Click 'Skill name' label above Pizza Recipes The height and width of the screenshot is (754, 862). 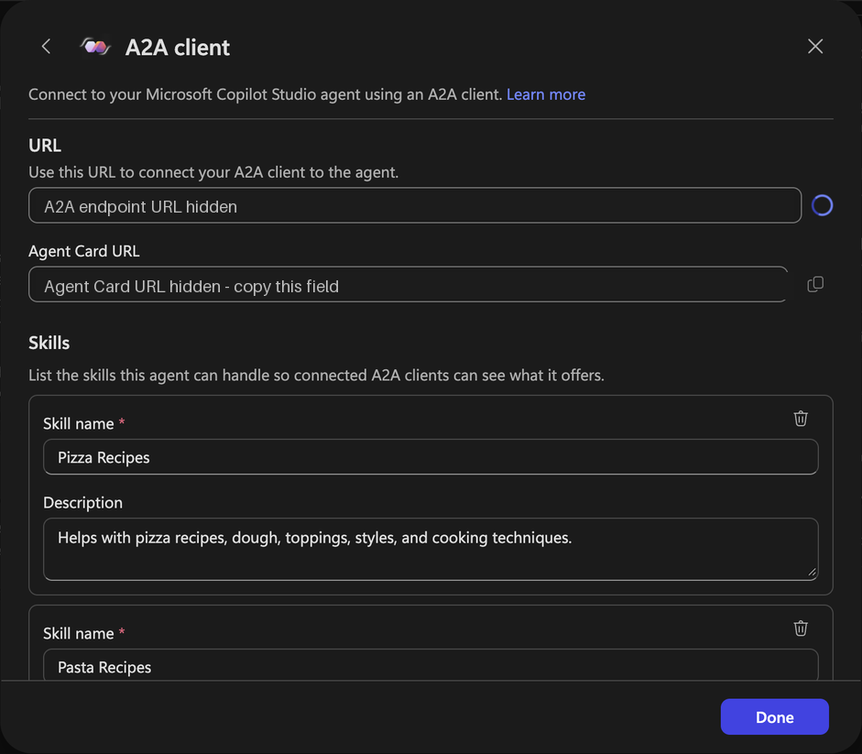click(79, 424)
